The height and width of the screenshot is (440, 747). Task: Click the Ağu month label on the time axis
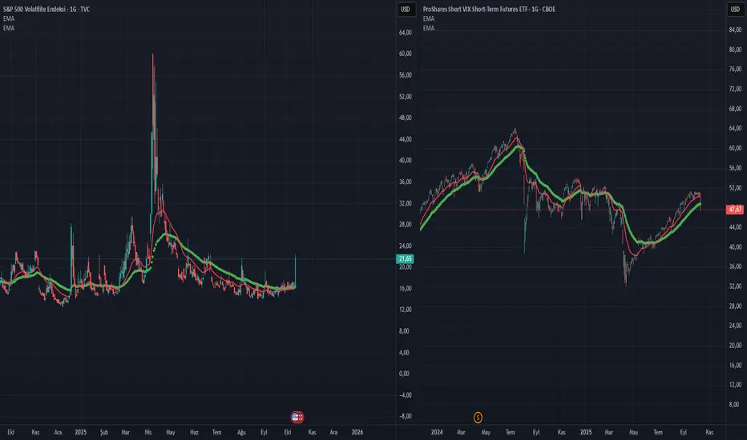pos(241,432)
